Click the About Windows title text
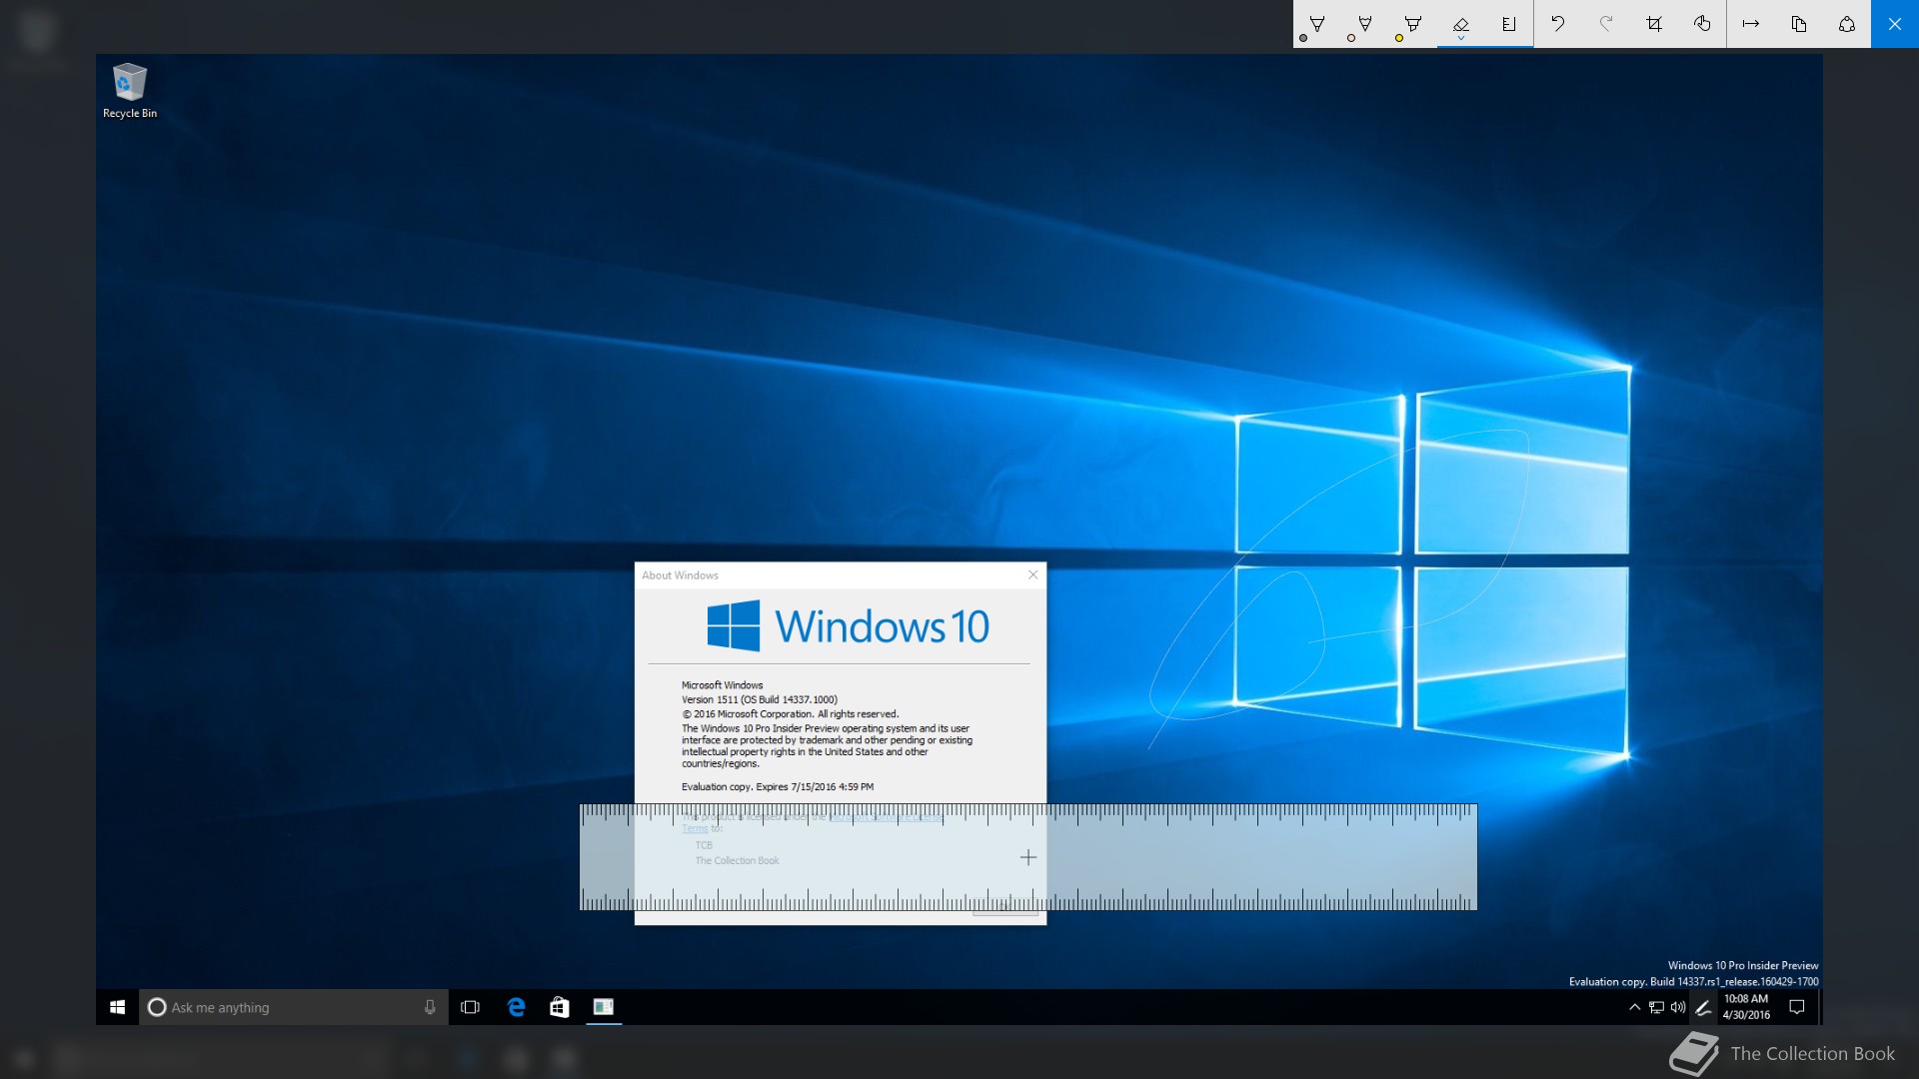Viewport: 1919px width, 1079px height. tap(680, 575)
